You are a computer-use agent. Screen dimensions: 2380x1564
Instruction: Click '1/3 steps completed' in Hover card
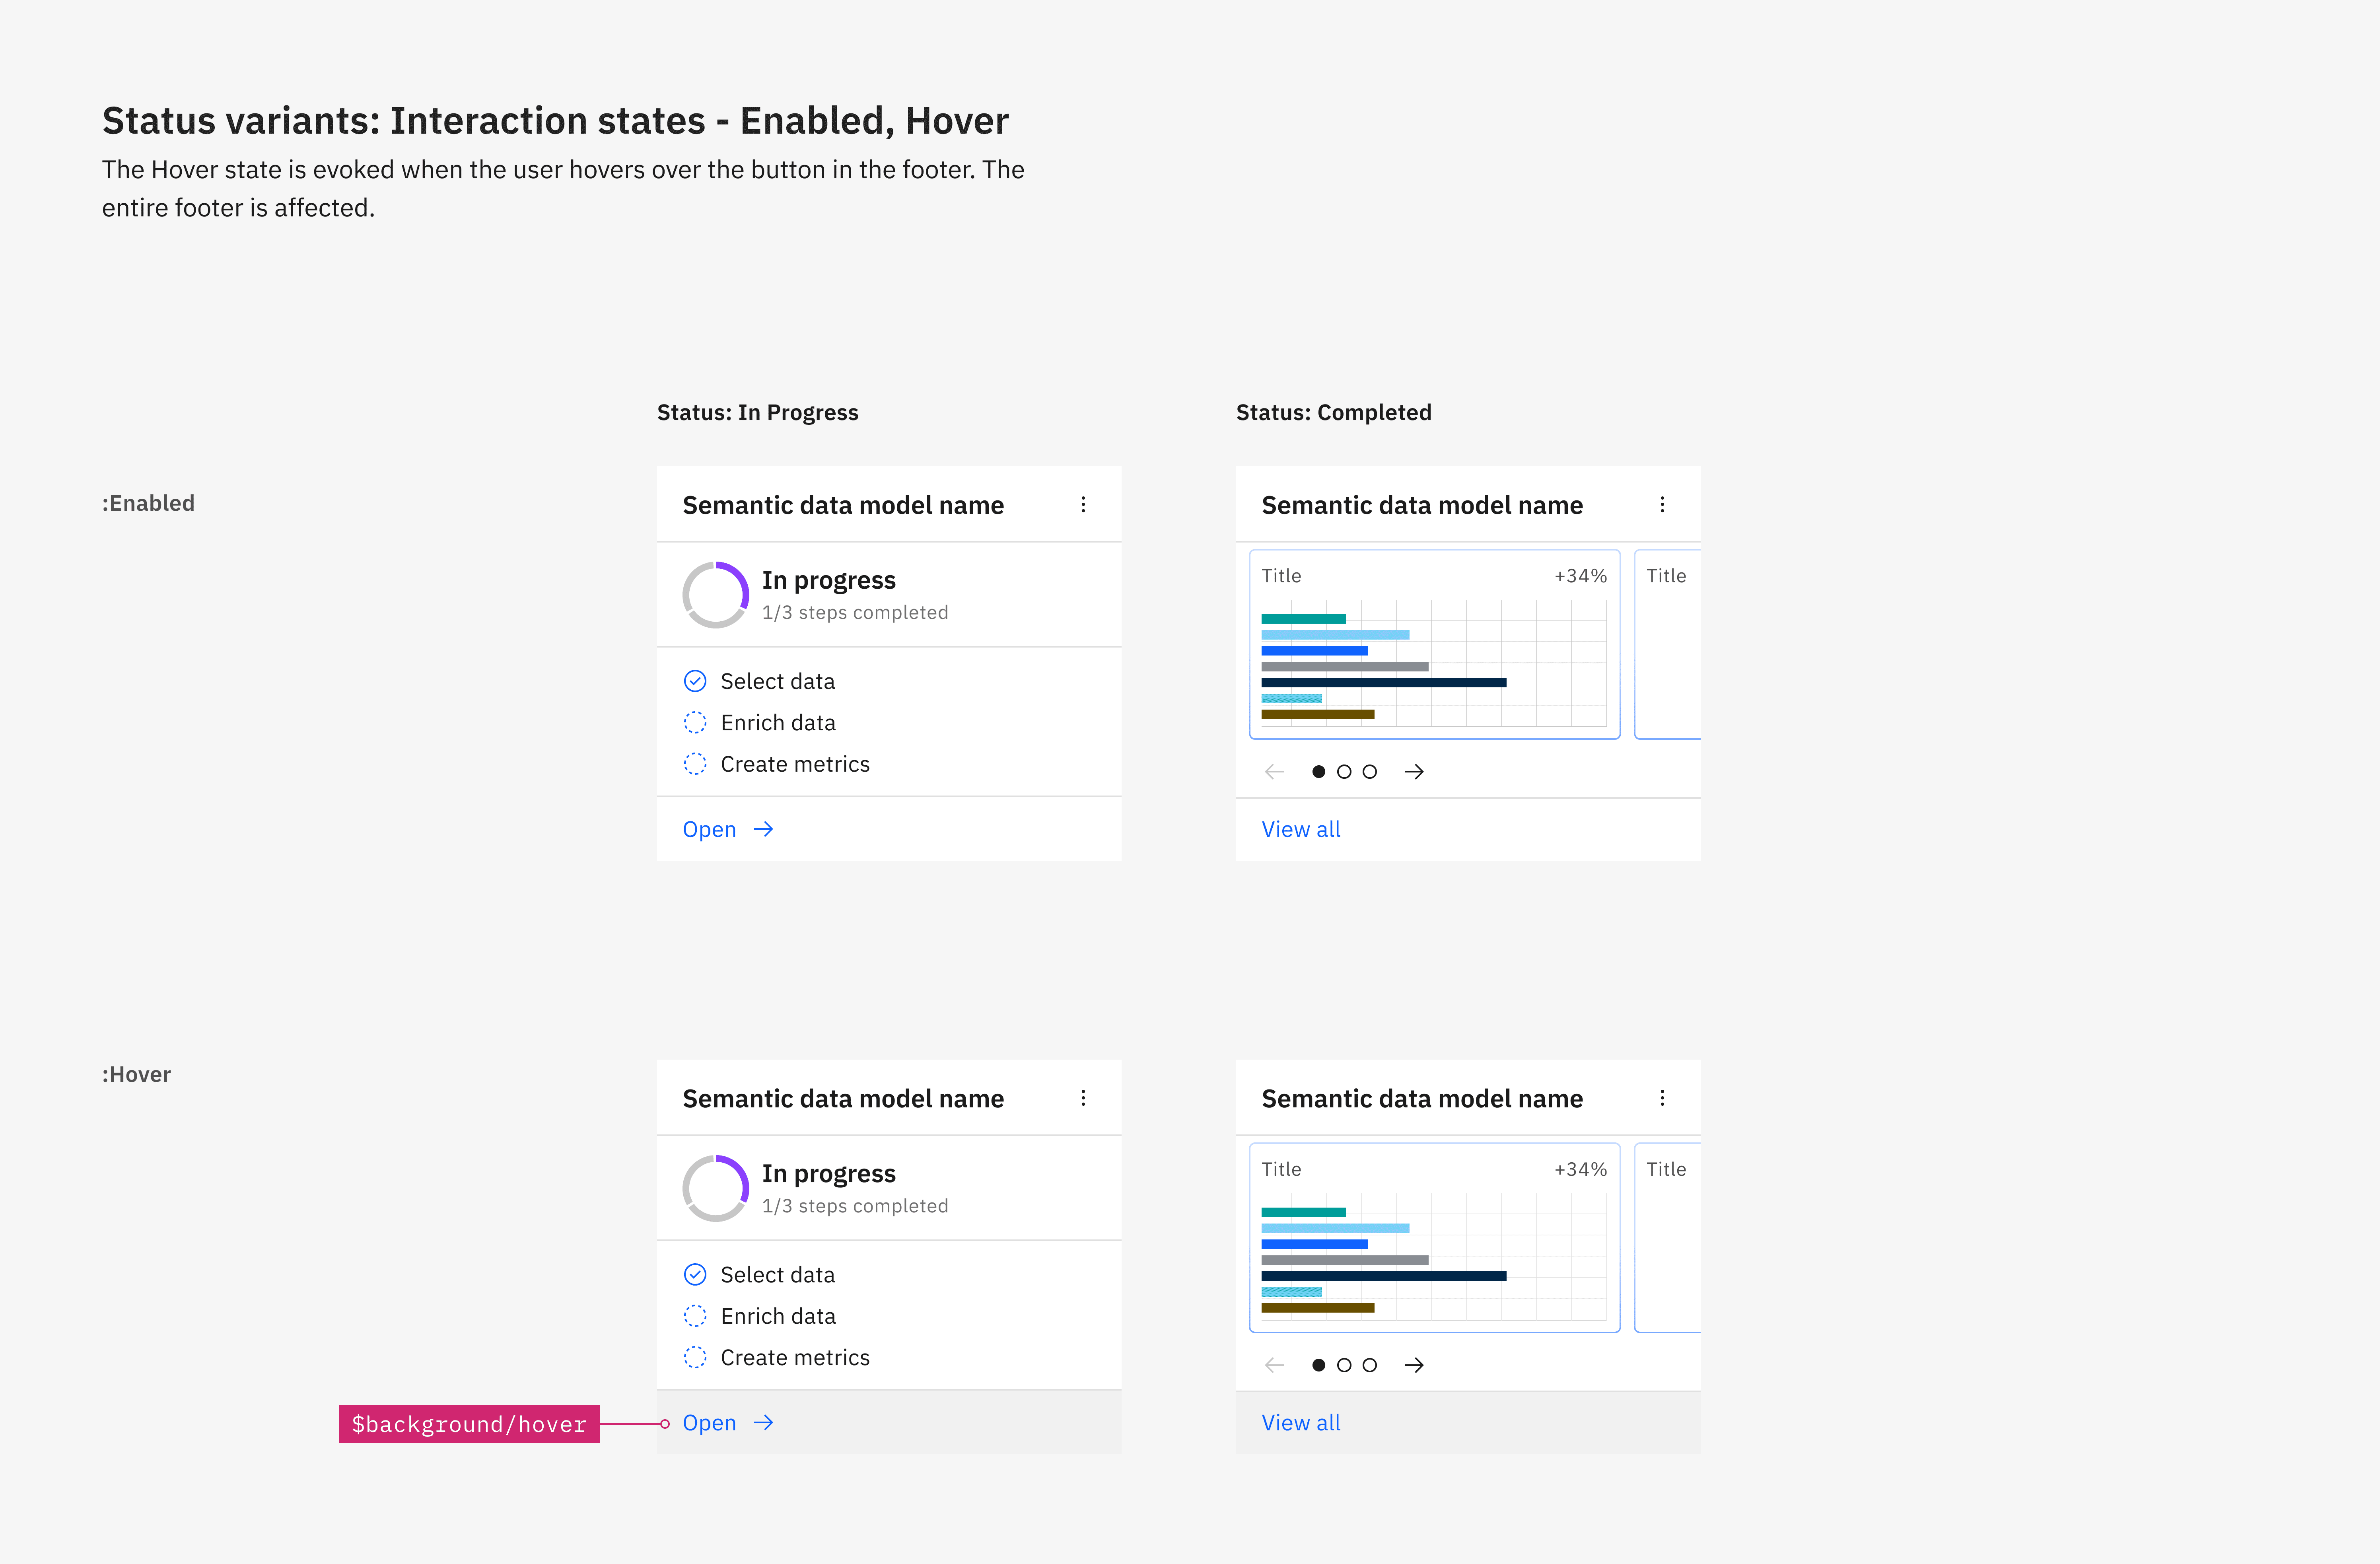coord(855,1206)
